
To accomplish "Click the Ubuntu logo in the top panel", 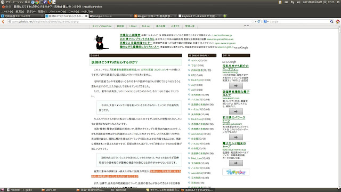I will click(x=2, y=2).
